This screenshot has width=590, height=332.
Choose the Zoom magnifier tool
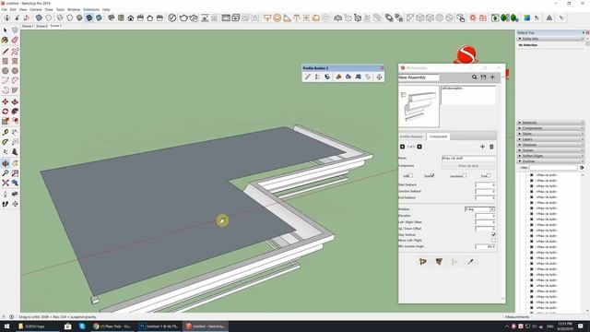click(x=6, y=173)
